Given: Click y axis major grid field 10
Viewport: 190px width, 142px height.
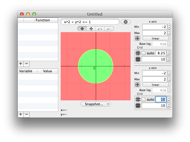Looking at the screenshot, I should [161, 99].
